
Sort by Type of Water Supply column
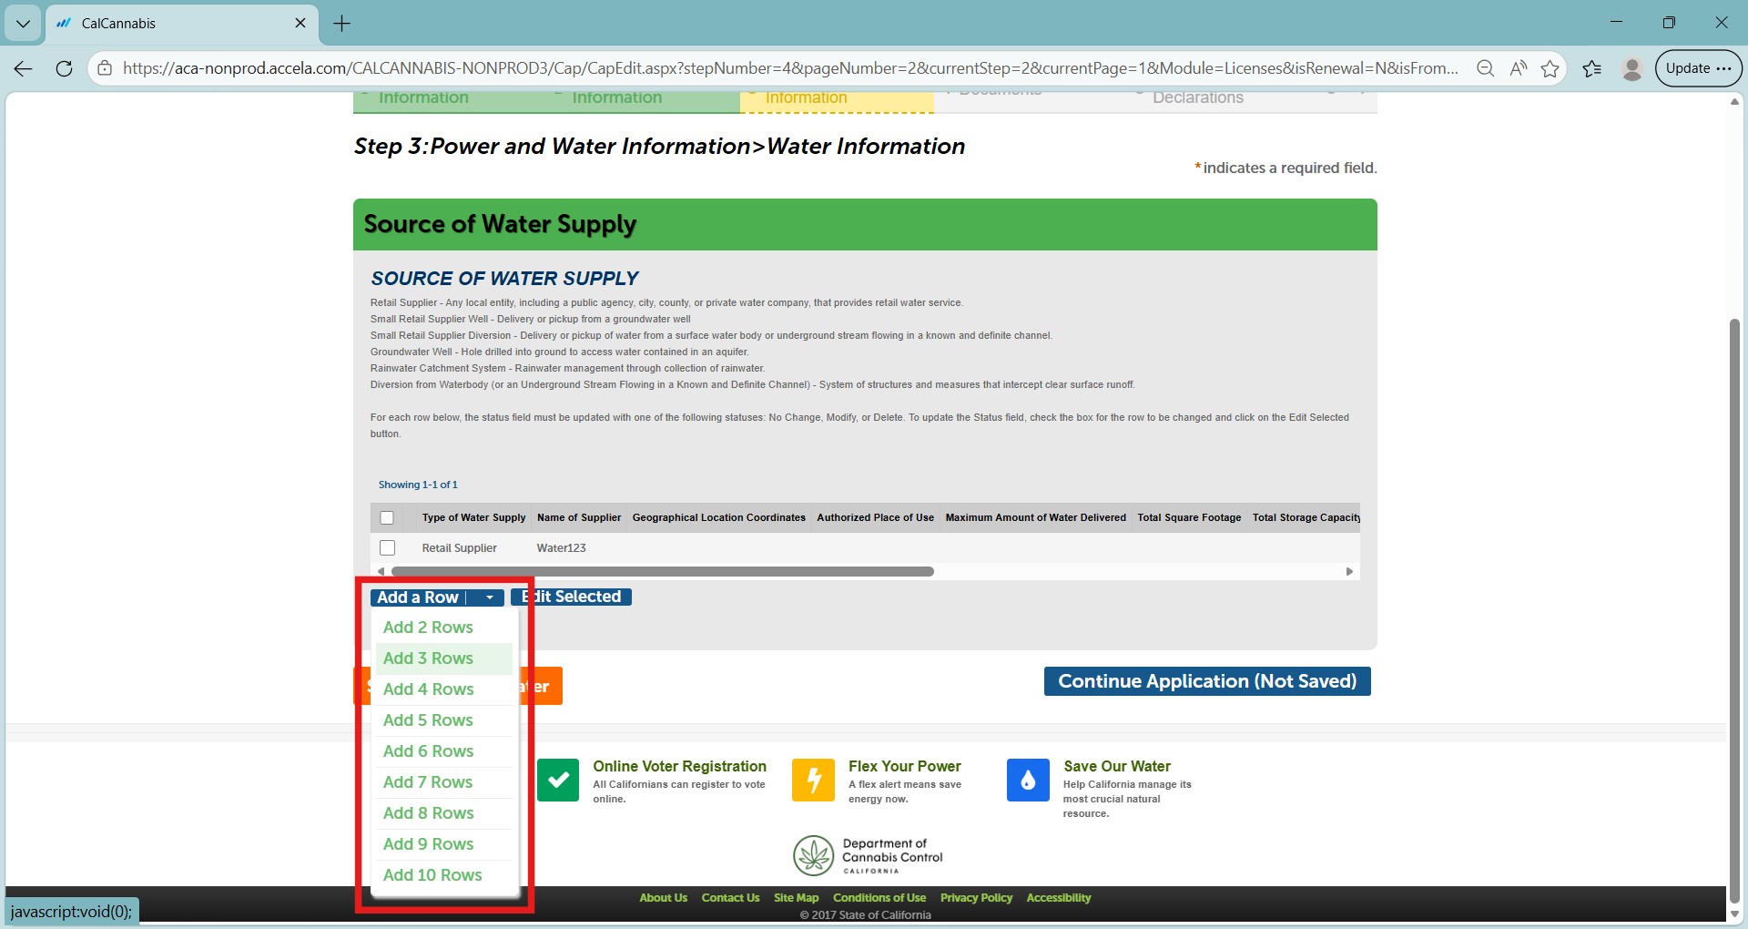(x=473, y=517)
